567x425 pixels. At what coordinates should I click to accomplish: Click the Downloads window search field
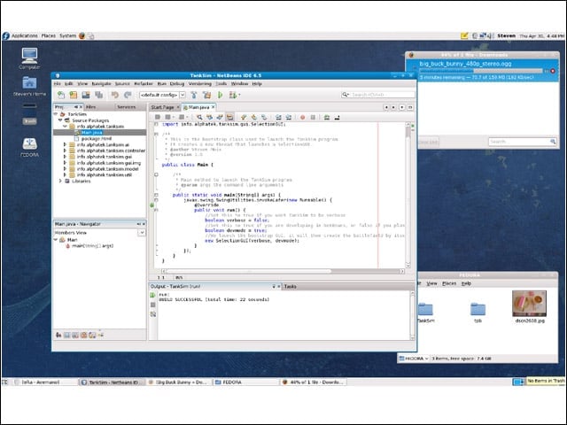pos(522,142)
